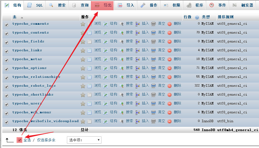This screenshot has height=148, width=259.
Task: Click red delete icon for typecho_users
Action: tap(170, 104)
